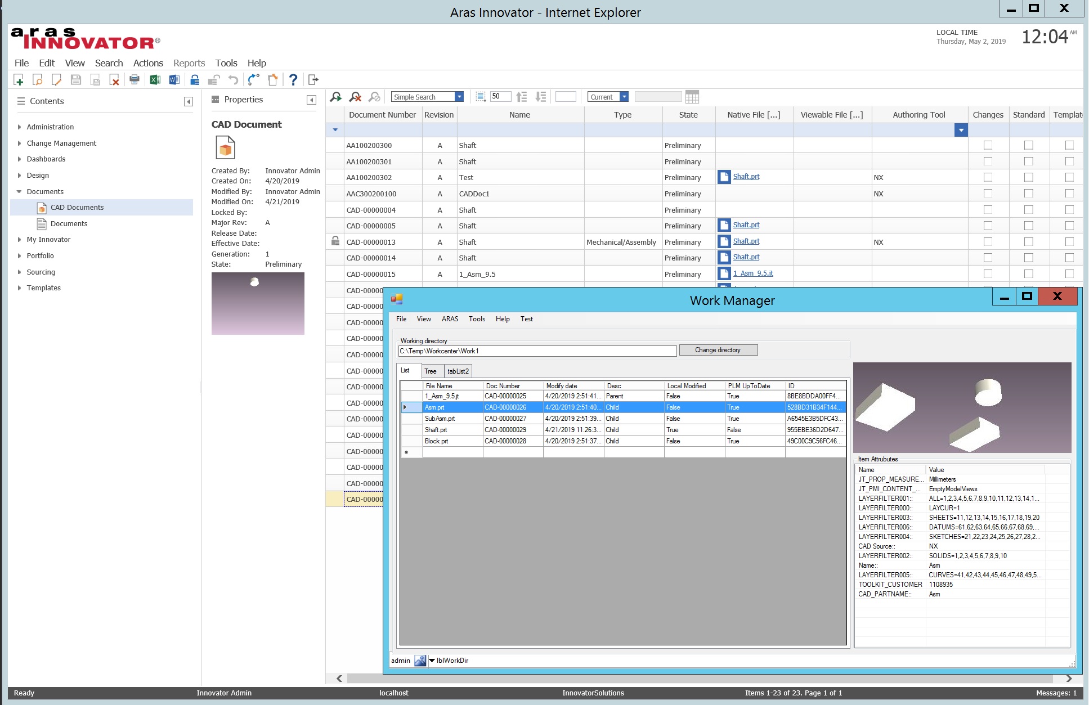Check the Changes checkbox for AA100200300
1089x705 pixels.
(x=988, y=145)
